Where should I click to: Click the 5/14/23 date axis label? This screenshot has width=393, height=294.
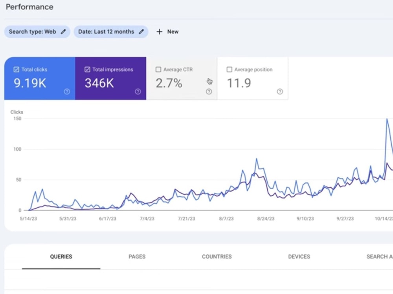[28, 219]
